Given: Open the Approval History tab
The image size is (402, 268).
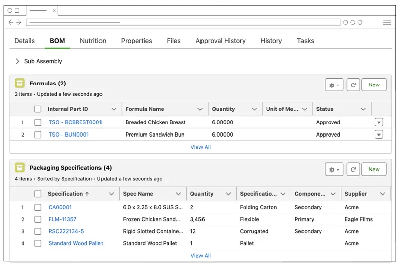Looking at the screenshot, I should coord(221,41).
